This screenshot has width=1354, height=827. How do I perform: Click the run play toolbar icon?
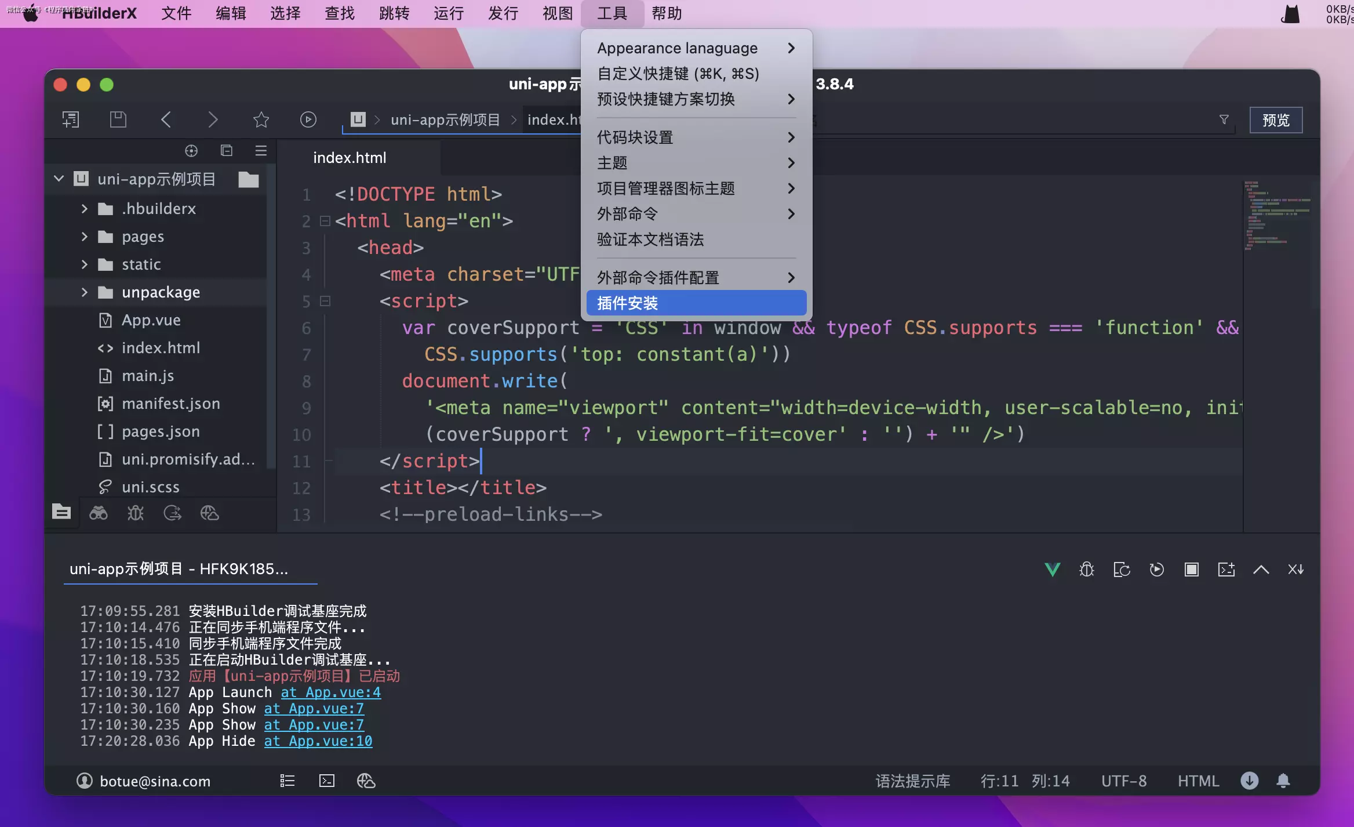click(308, 119)
